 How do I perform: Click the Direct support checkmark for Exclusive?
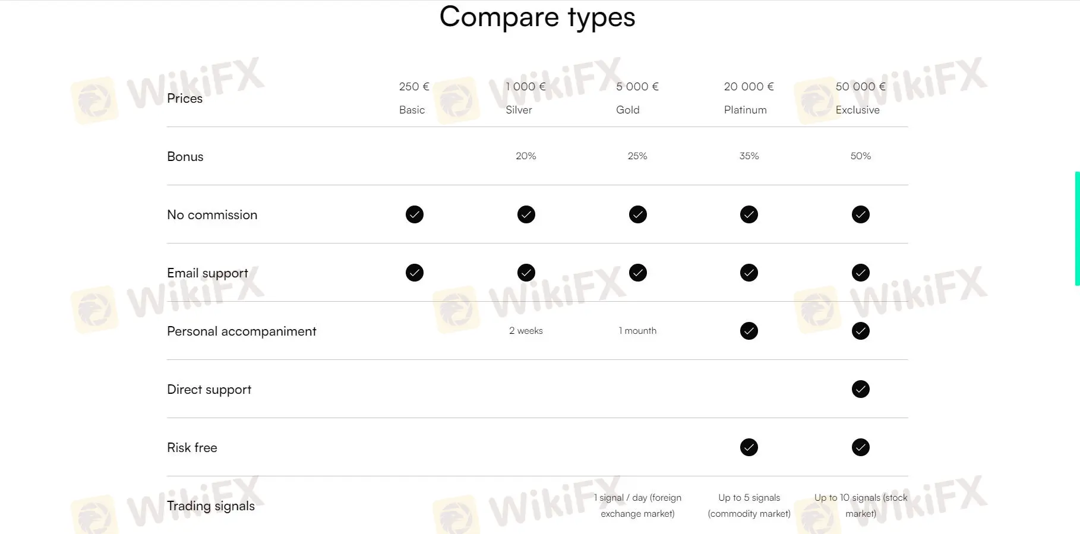860,389
